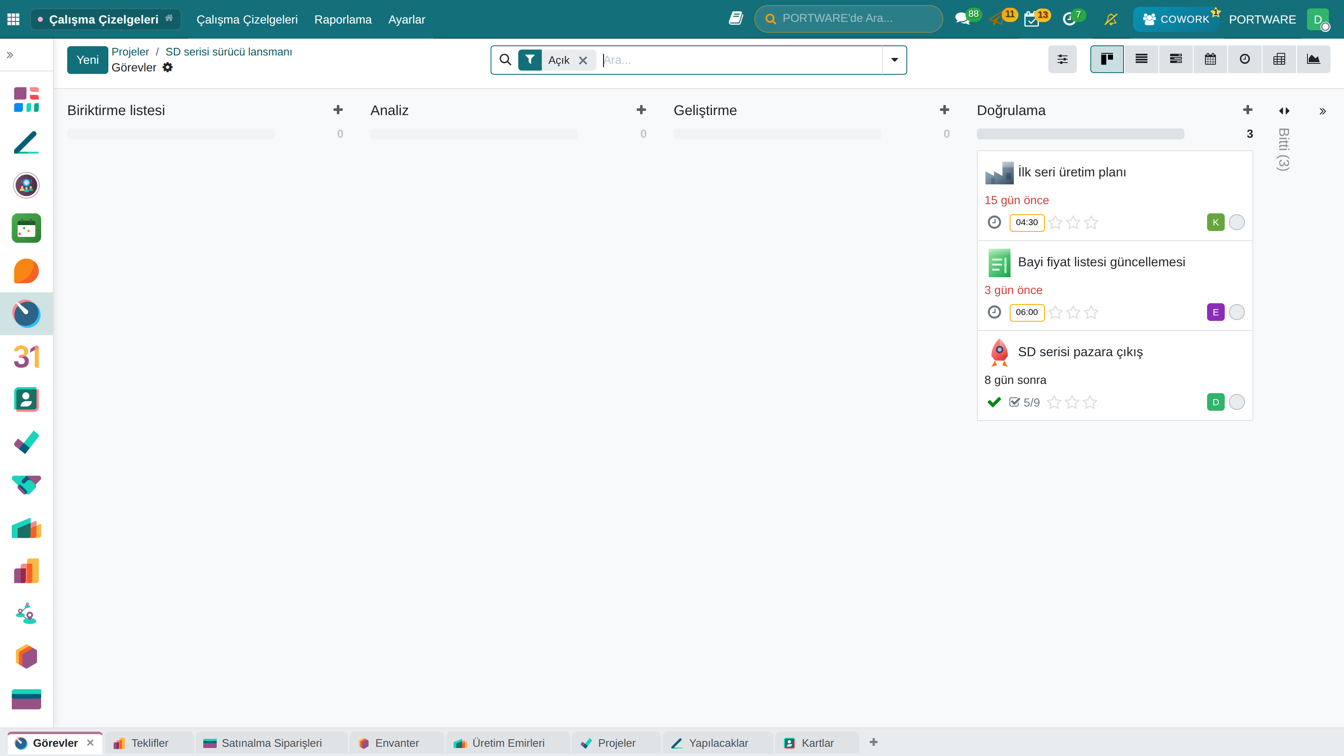Set first star priority on SD serisi pazara çıkış
1344x756 pixels.
coord(1054,402)
